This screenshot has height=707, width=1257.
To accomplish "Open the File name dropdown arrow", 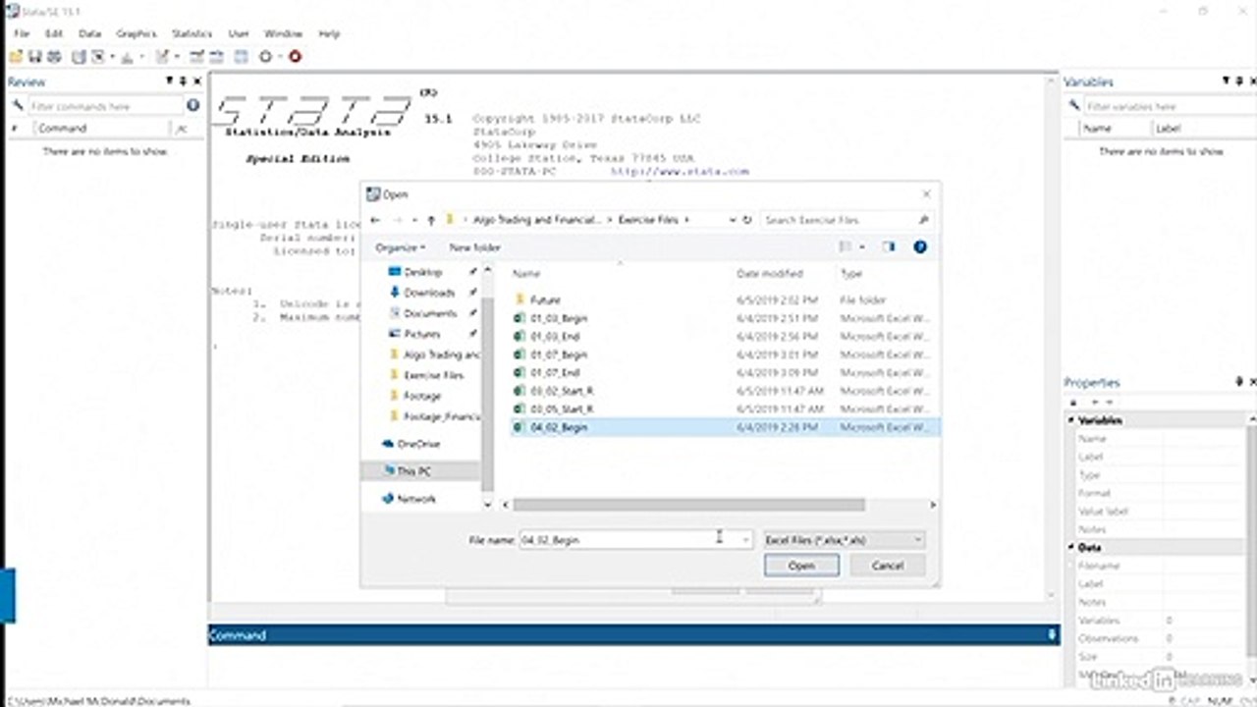I will pos(745,539).
